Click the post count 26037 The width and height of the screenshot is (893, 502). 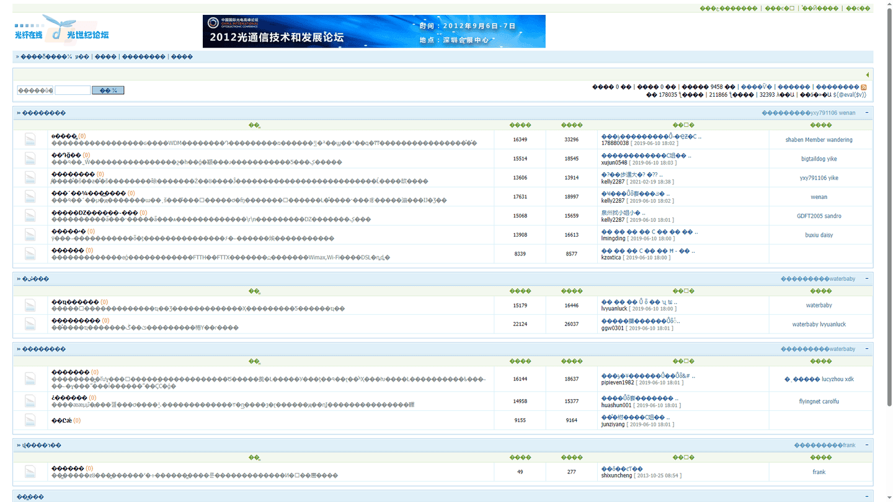pyautogui.click(x=571, y=324)
